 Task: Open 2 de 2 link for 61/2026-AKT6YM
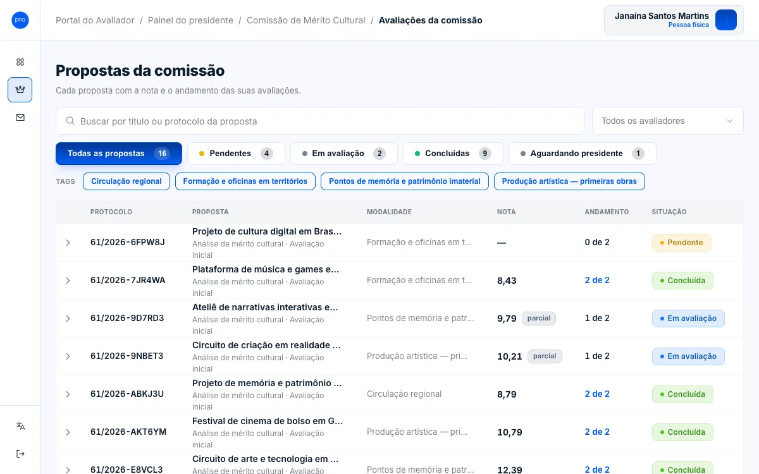597,432
